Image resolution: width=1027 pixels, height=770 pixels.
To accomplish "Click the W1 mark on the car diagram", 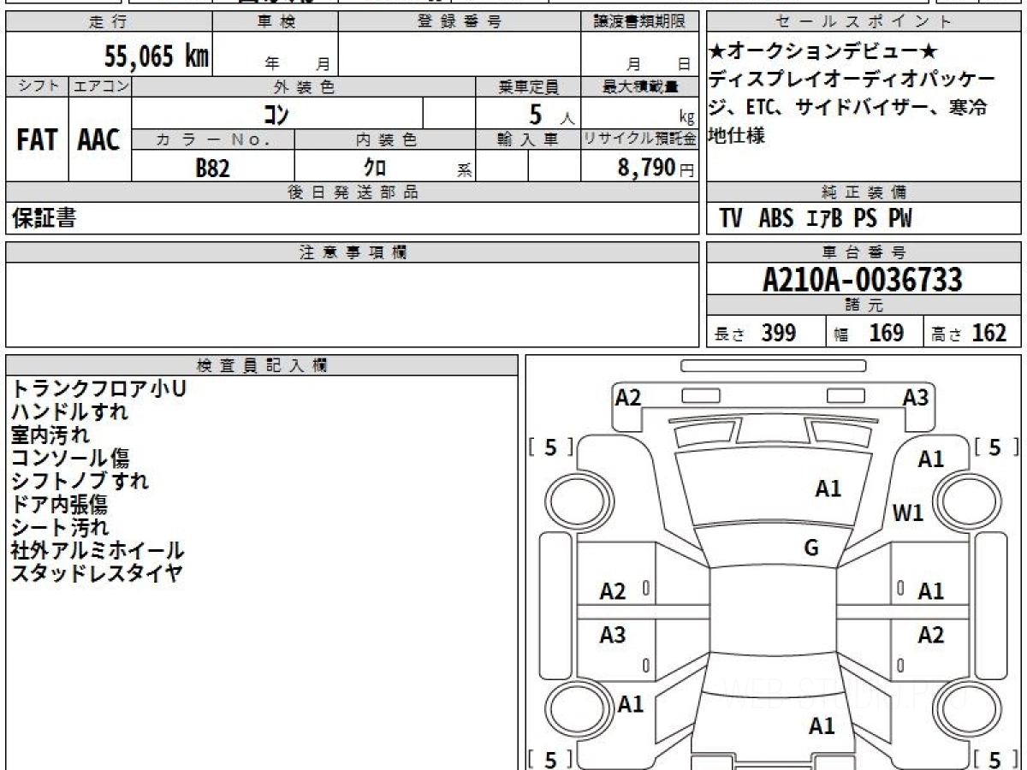I will point(908,513).
